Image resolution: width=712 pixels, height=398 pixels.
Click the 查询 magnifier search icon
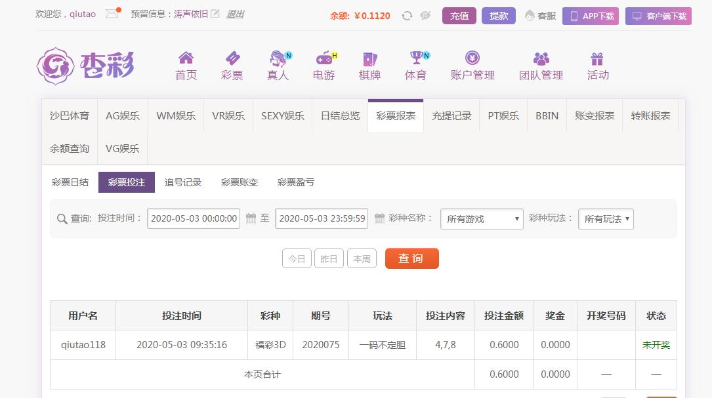[62, 219]
